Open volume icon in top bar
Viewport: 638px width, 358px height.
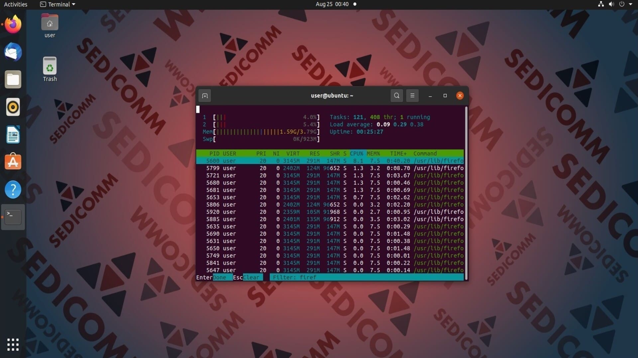tap(611, 4)
